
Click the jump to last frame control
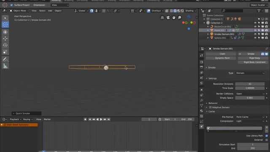pyautogui.click(x=109, y=119)
